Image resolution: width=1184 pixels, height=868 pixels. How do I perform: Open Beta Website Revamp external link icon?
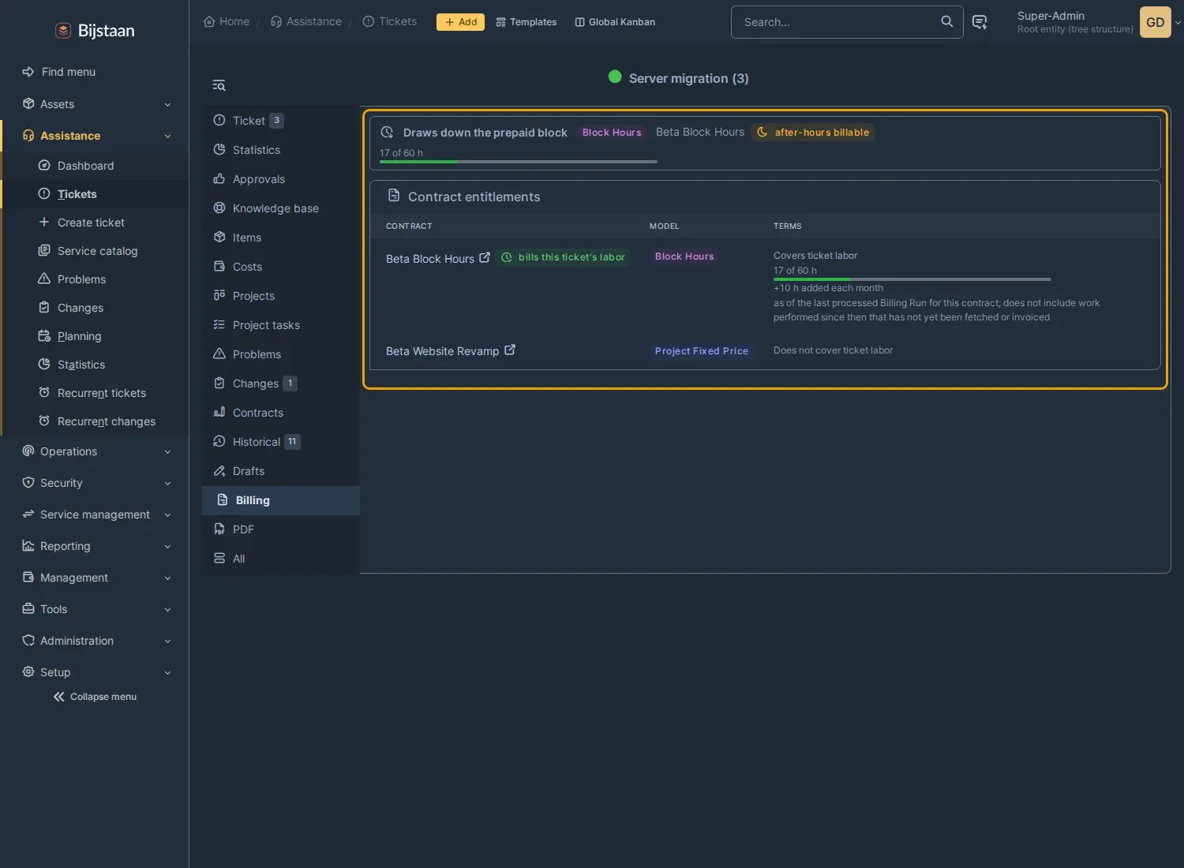coord(510,350)
